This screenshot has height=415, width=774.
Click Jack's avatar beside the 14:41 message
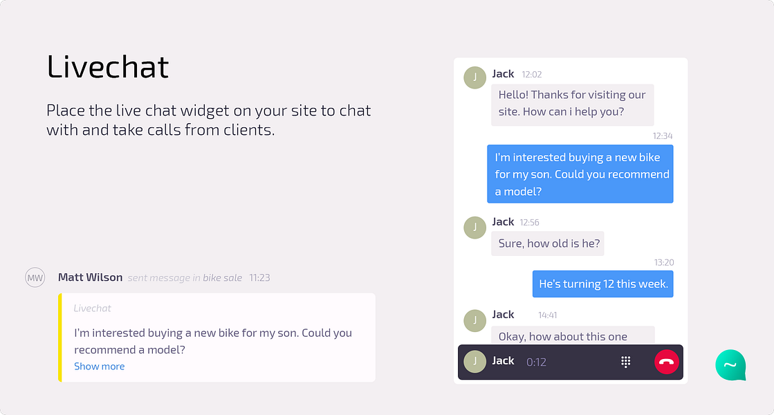tap(475, 321)
